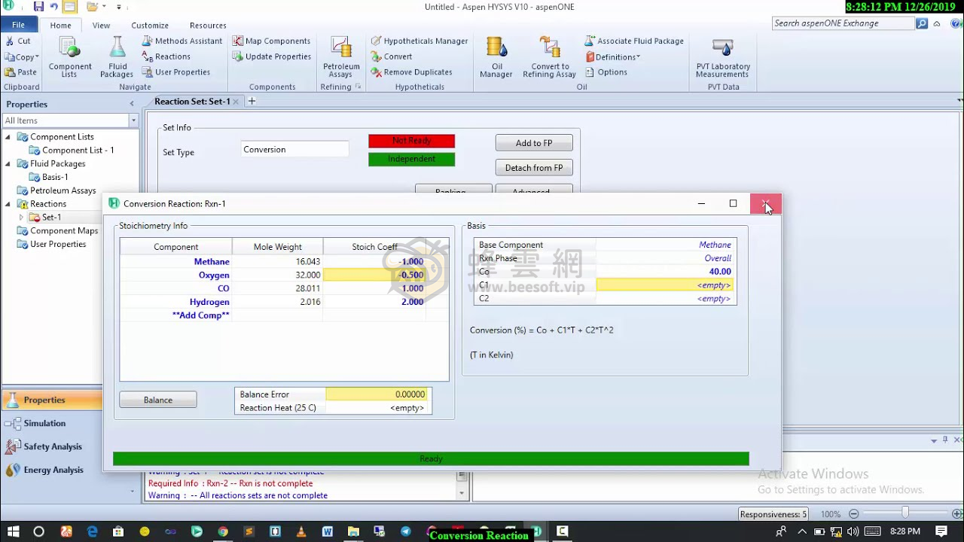Click the aspenONE Exchange search icon
The image size is (964, 542).
921,23
